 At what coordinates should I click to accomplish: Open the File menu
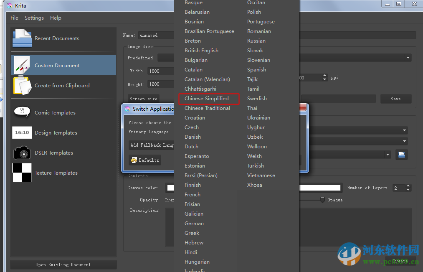coord(14,18)
